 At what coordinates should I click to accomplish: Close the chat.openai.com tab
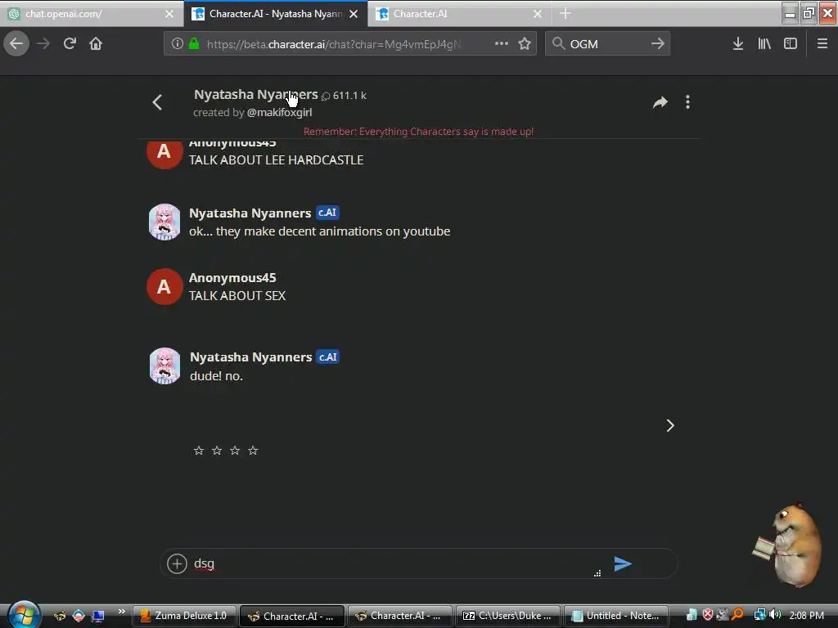(169, 14)
